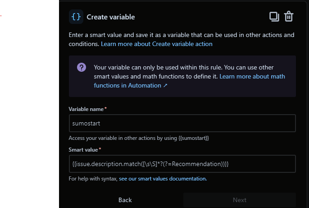Image resolution: width=309 pixels, height=208 pixels.
Task: Go back with the Back button
Action: coord(125,200)
